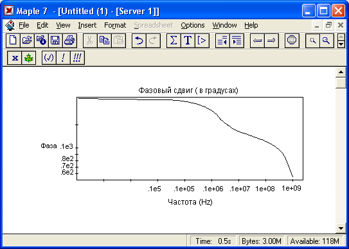Open an existing worksheet file icon

pyautogui.click(x=27, y=40)
